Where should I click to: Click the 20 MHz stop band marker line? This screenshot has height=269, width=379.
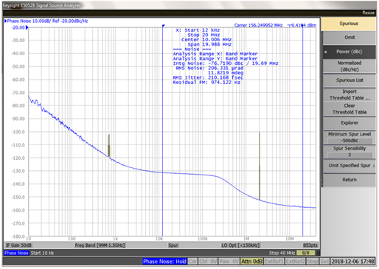point(303,130)
